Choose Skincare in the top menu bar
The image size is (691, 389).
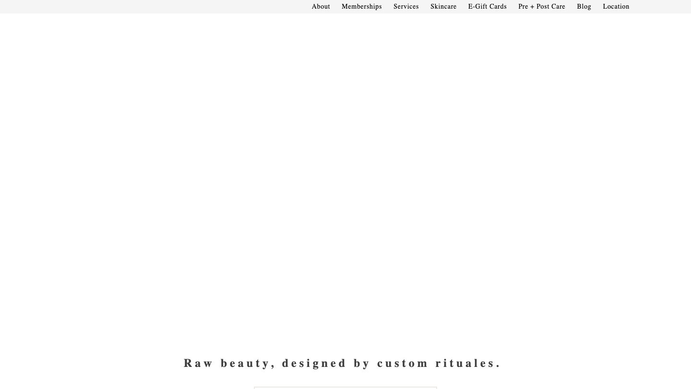[x=443, y=6]
